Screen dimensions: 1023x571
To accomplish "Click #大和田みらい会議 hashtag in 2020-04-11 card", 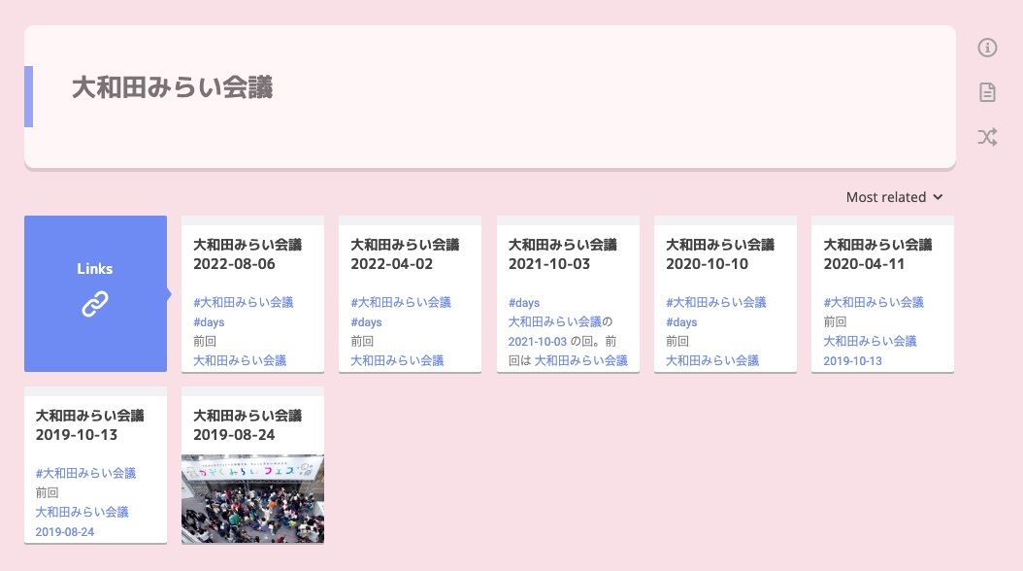I will pos(874,302).
